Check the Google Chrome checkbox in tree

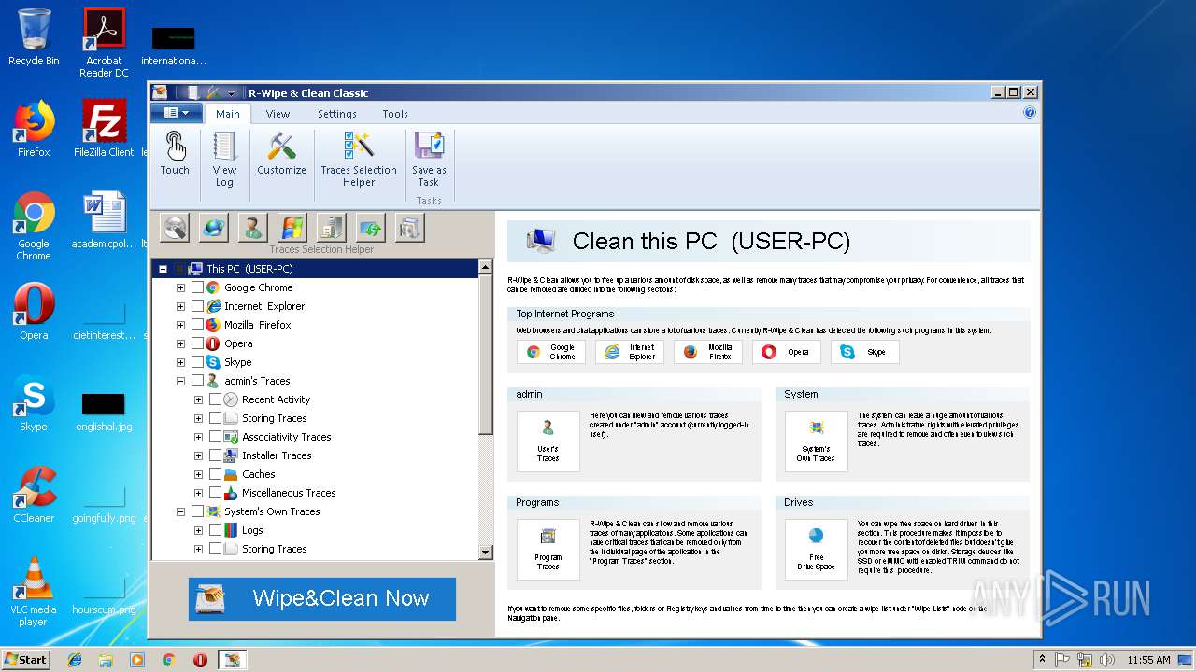pos(197,287)
